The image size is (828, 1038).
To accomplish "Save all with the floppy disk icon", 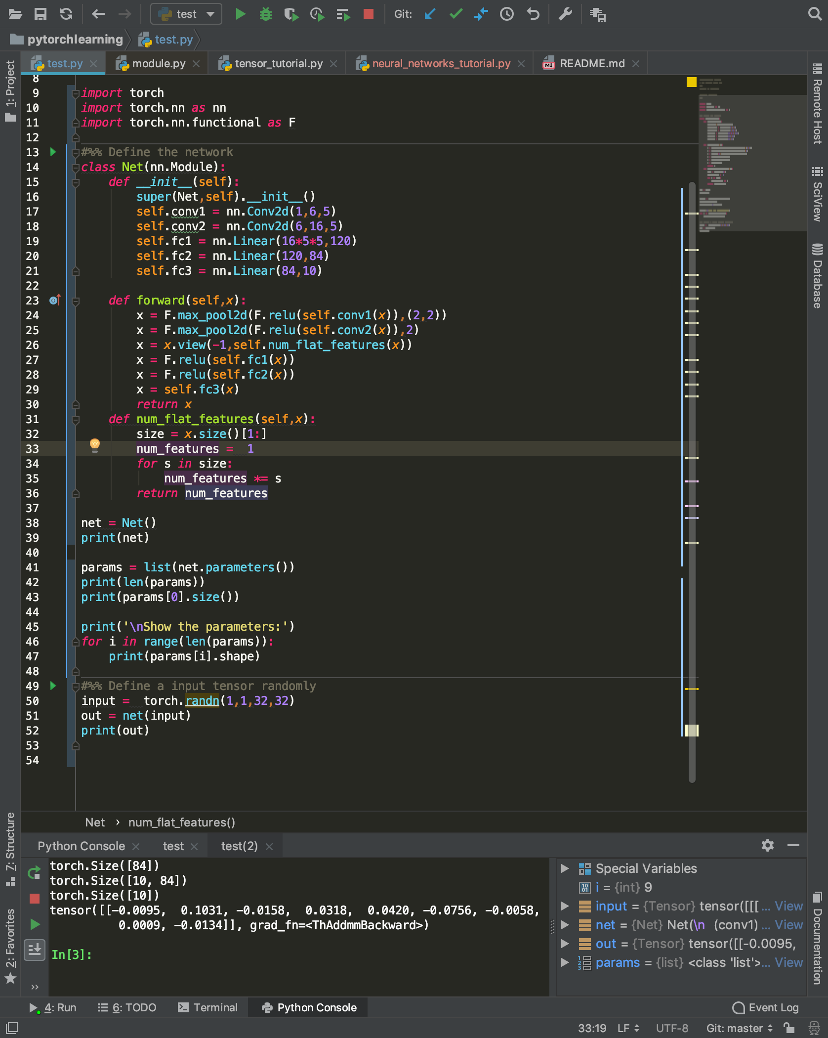I will [x=41, y=14].
